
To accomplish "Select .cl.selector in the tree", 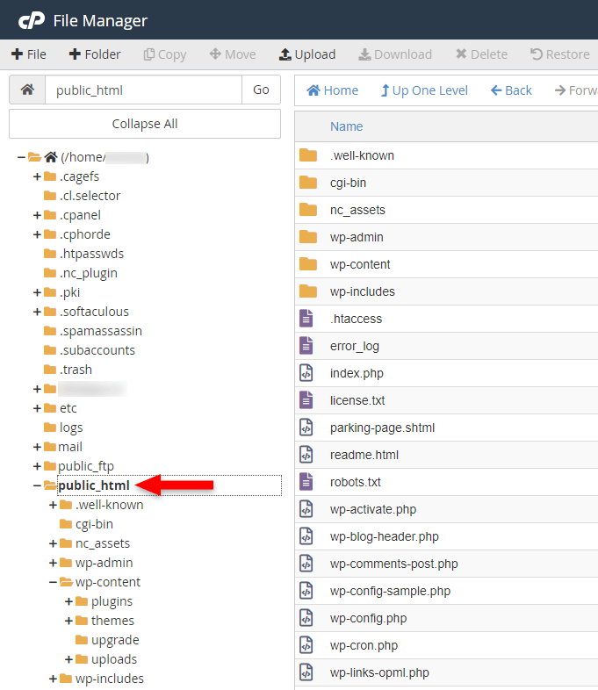I will tap(90, 196).
